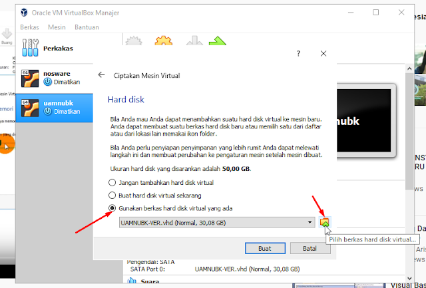This screenshot has height=288, width=426.
Task: Open the UAMNUBK-VER.vhd disk dropdown
Action: [217, 223]
